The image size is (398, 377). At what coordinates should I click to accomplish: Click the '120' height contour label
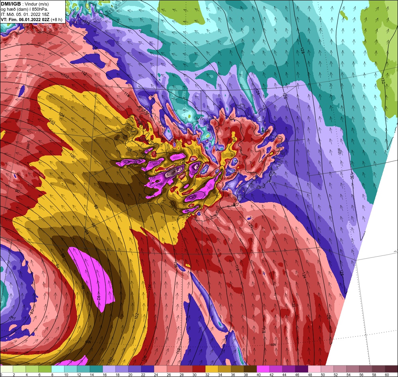coord(250,225)
